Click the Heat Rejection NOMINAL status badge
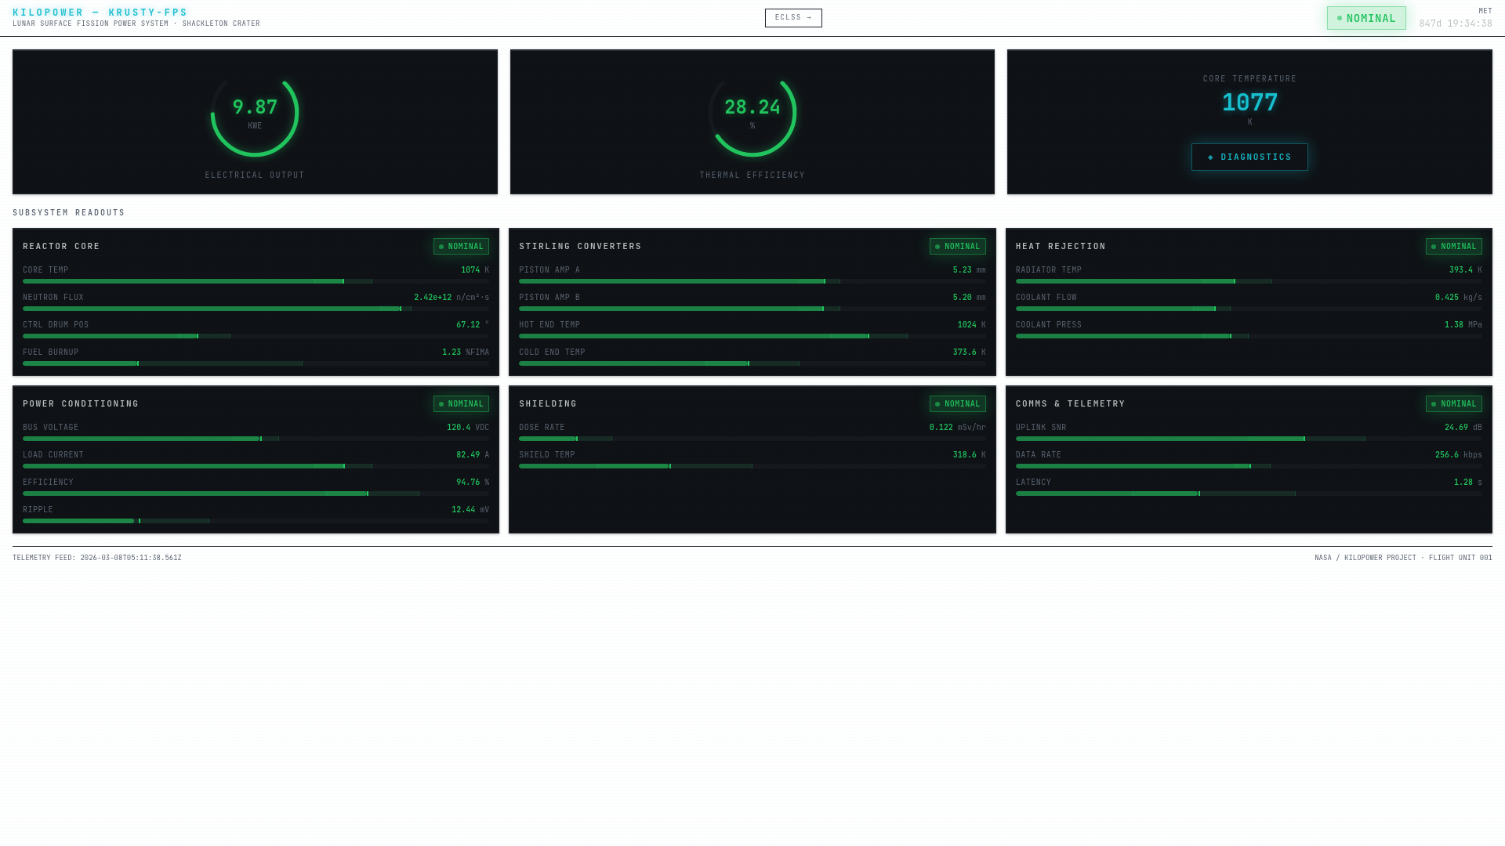This screenshot has height=846, width=1505. [1453, 247]
